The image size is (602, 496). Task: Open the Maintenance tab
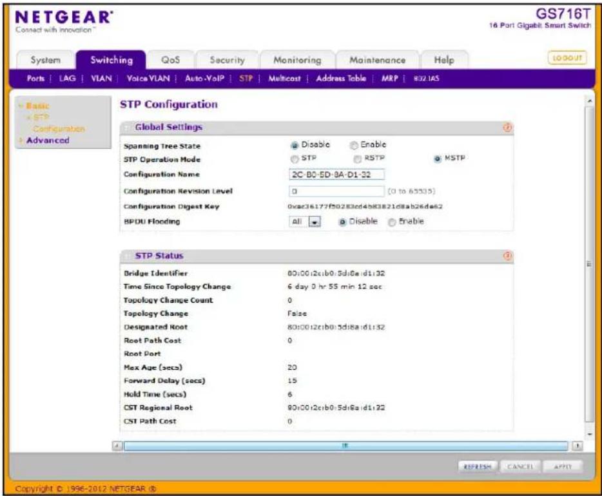coord(377,60)
